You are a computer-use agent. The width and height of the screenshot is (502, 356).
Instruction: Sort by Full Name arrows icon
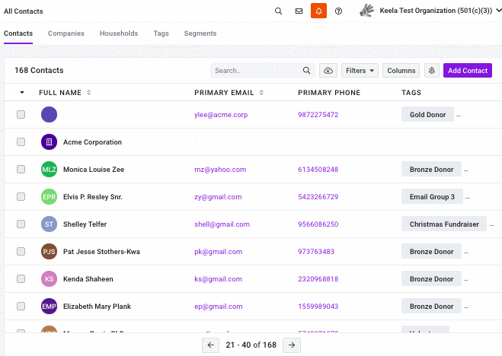click(x=88, y=92)
